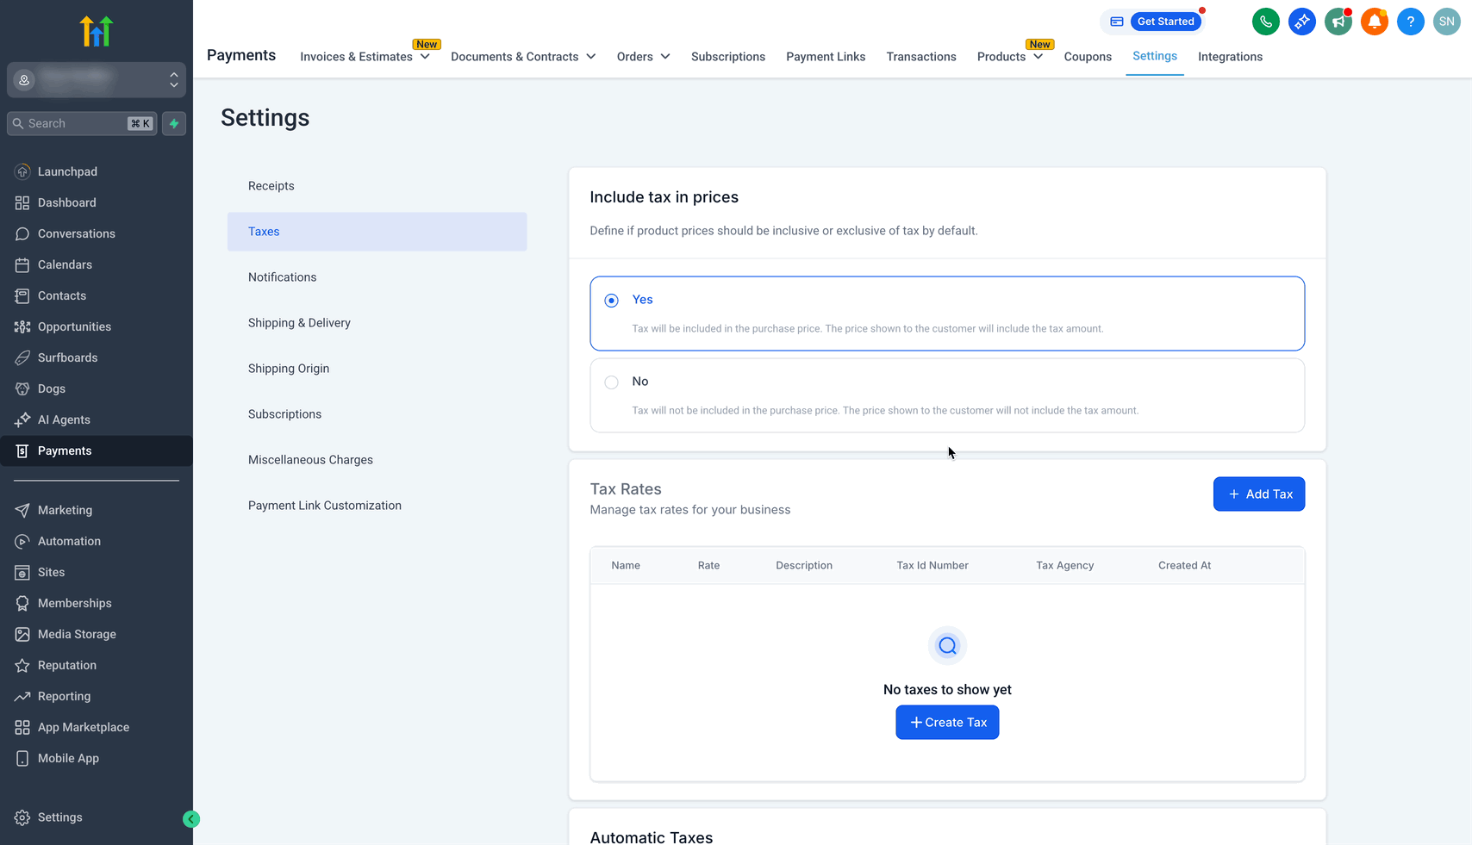
Task: Open Payments in the sidebar
Action: (97, 450)
